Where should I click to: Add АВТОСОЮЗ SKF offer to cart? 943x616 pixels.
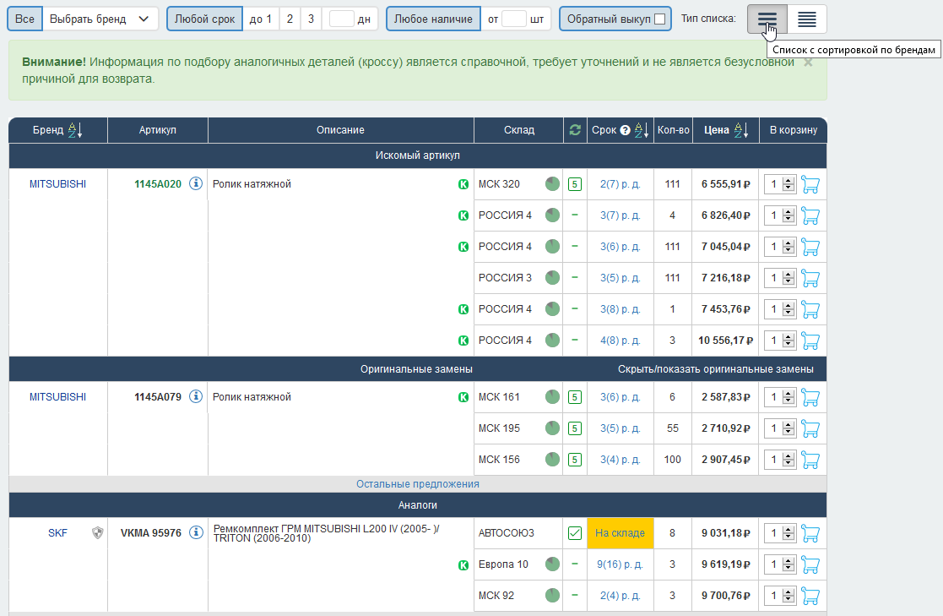[x=810, y=533]
